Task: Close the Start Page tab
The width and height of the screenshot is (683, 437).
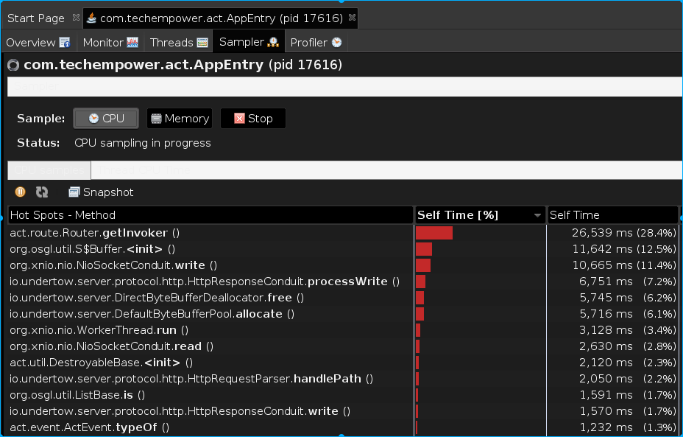Action: (x=76, y=18)
